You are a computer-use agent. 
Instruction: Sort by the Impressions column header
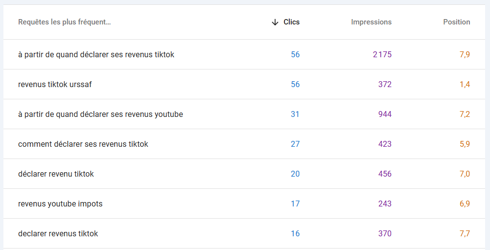pyautogui.click(x=371, y=22)
